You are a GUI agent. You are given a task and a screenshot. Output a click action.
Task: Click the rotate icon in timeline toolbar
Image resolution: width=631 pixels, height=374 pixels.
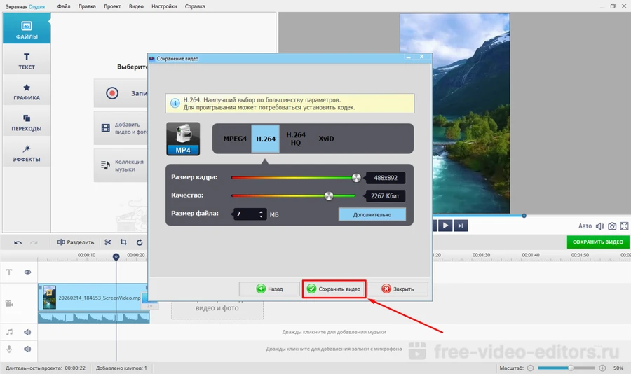tap(140, 242)
